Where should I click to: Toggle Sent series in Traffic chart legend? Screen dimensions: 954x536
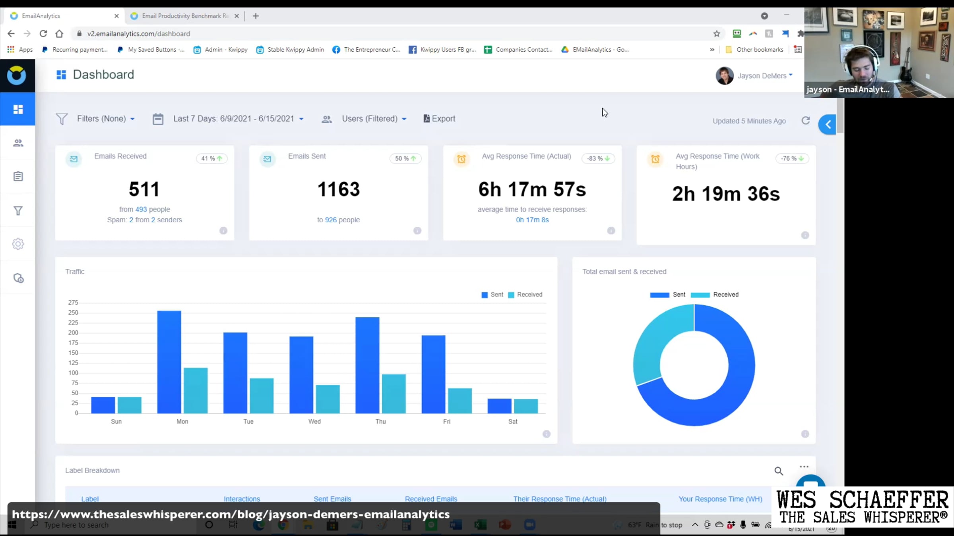(x=492, y=295)
